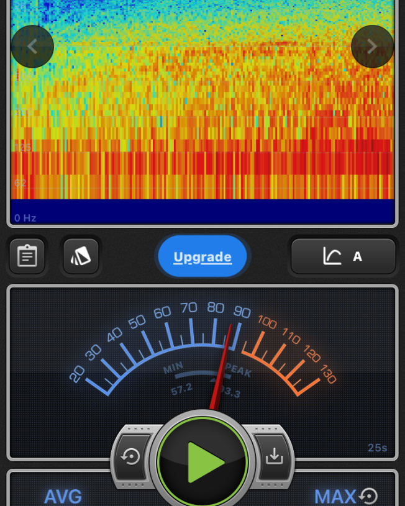Screen dimensions: 405x506
Task: Click the 0 Hz axis label
Action: click(25, 218)
